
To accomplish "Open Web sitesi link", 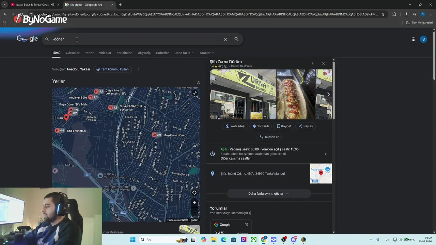I will pyautogui.click(x=235, y=126).
